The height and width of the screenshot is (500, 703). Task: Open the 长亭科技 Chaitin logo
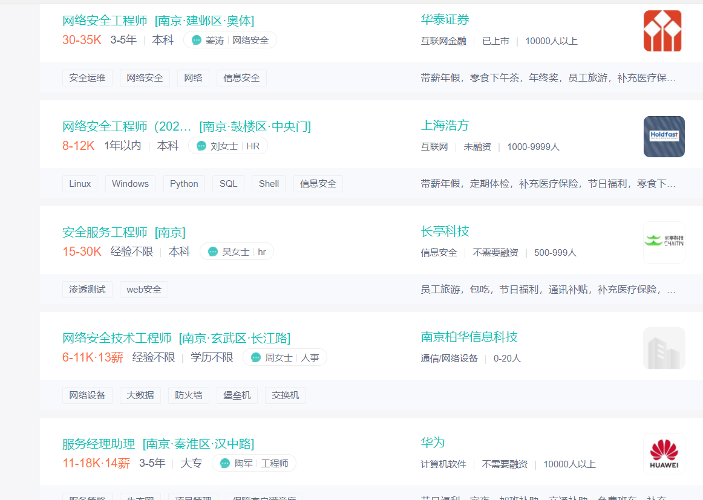pyautogui.click(x=664, y=242)
